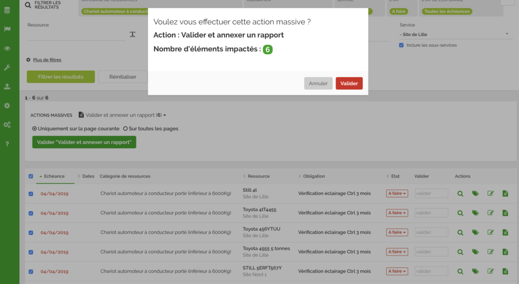Open the database icon in left sidebar
This screenshot has width=519, height=284.
click(7, 10)
